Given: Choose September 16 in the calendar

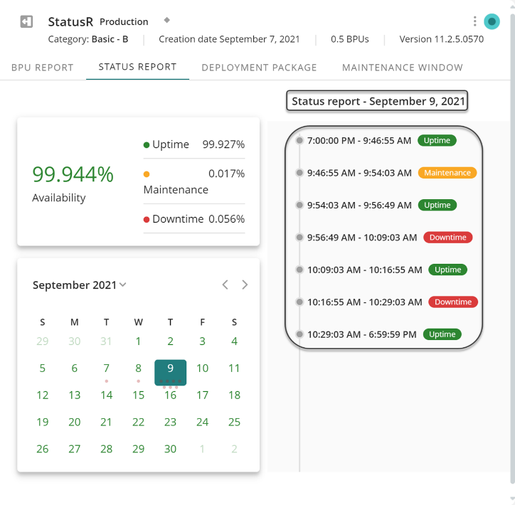Looking at the screenshot, I should (170, 395).
